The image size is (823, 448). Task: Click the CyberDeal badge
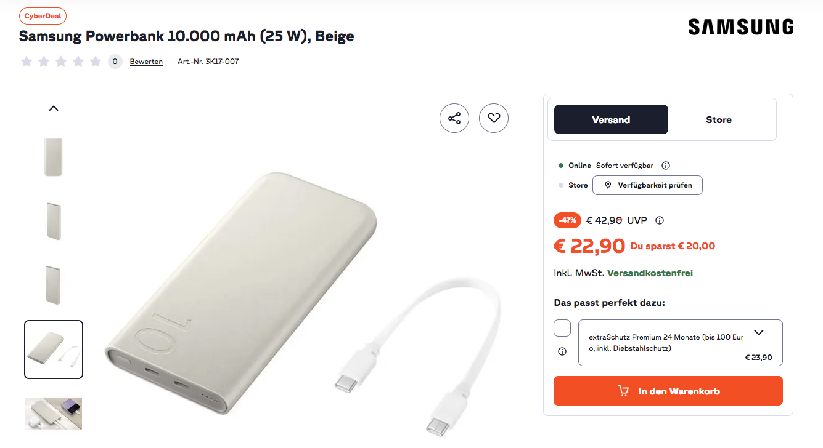tap(43, 17)
